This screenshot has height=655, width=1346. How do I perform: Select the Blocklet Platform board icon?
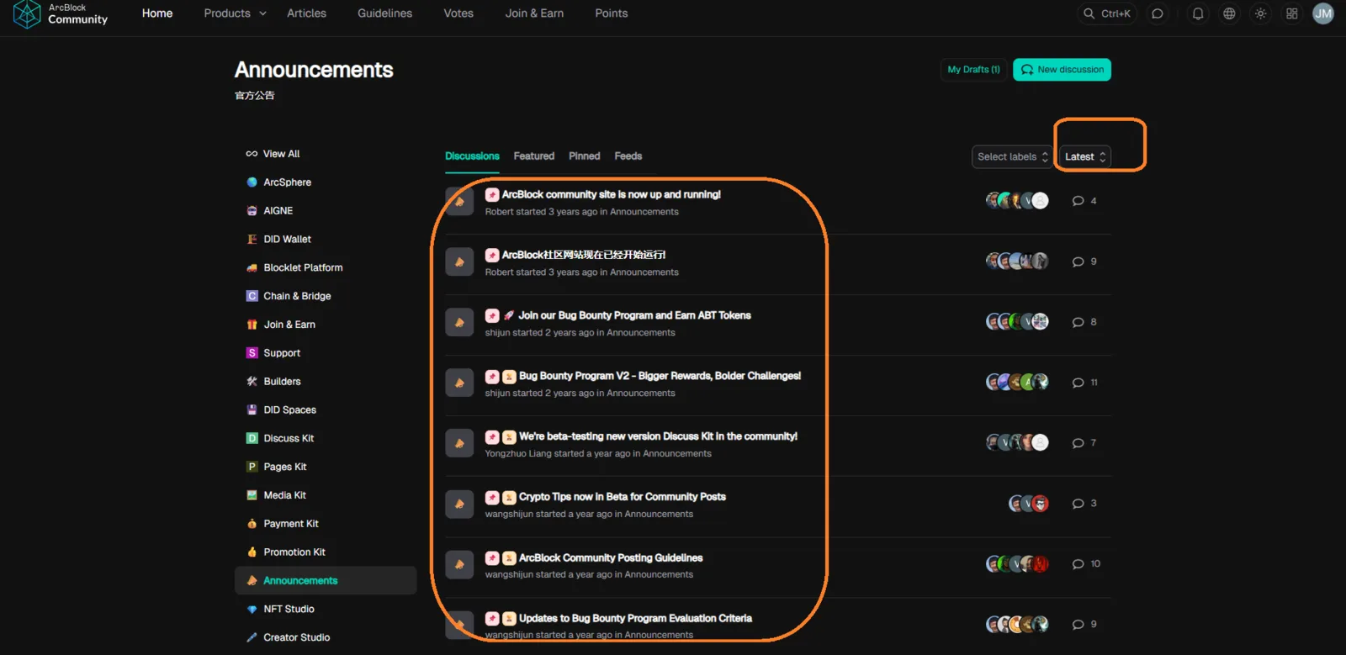click(252, 268)
